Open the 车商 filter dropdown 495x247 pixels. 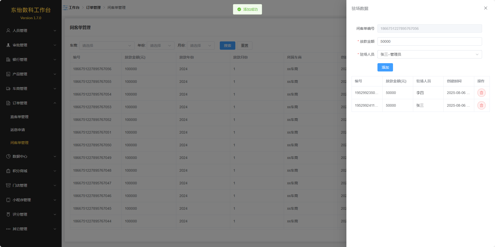(107, 46)
